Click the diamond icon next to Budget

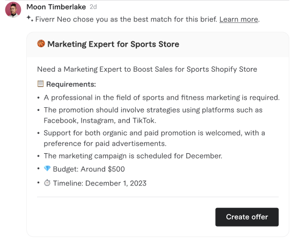(x=47, y=168)
